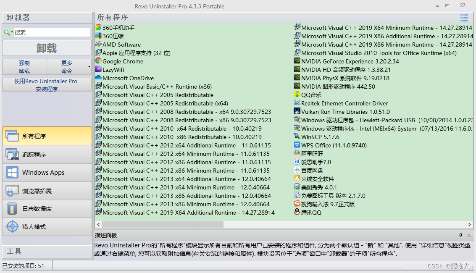476x273 pixels.
Task: Expand the 更多命令 dropdown arrow
Action: [x=89, y=67]
